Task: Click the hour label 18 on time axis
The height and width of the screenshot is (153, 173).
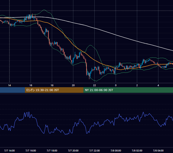Action: [52, 85]
